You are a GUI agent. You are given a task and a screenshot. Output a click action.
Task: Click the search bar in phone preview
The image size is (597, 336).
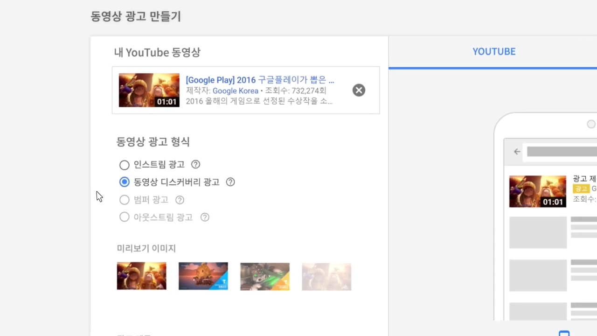click(562, 151)
